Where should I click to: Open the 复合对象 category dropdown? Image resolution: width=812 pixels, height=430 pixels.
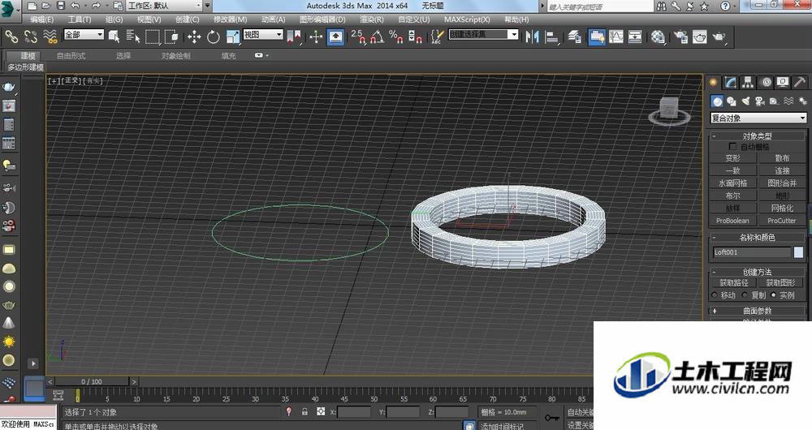[x=758, y=118]
